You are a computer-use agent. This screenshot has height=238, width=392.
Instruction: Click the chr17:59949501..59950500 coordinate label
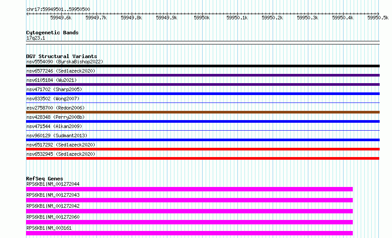[x=58, y=9]
